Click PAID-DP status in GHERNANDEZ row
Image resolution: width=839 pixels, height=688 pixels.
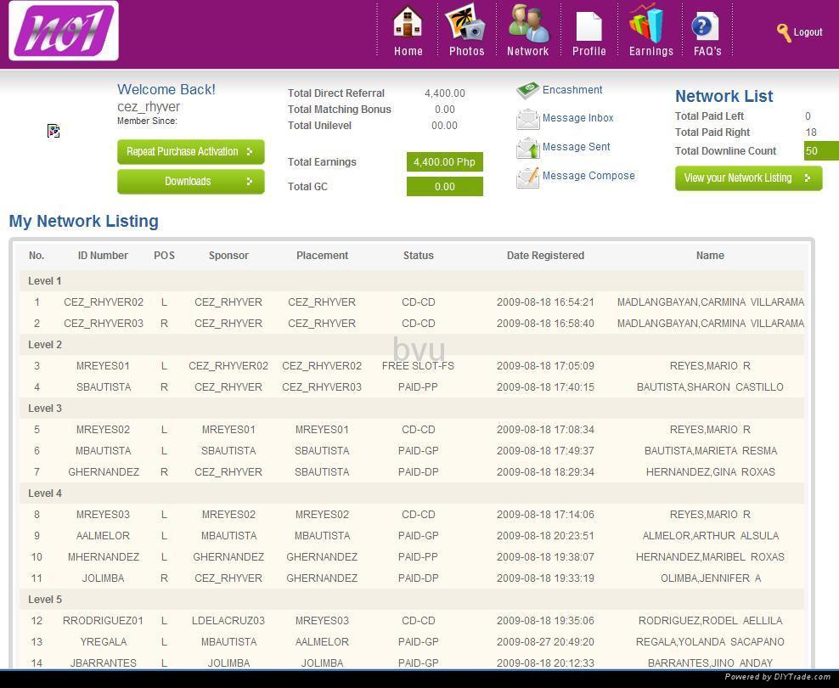(418, 472)
